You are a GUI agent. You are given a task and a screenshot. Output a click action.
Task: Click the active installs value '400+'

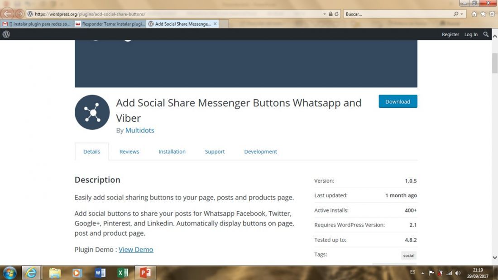(x=410, y=210)
